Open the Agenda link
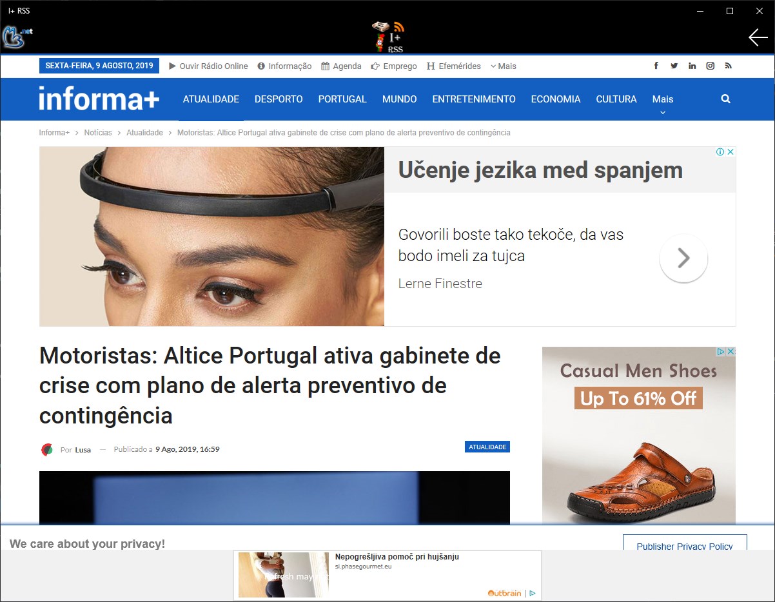 click(341, 66)
